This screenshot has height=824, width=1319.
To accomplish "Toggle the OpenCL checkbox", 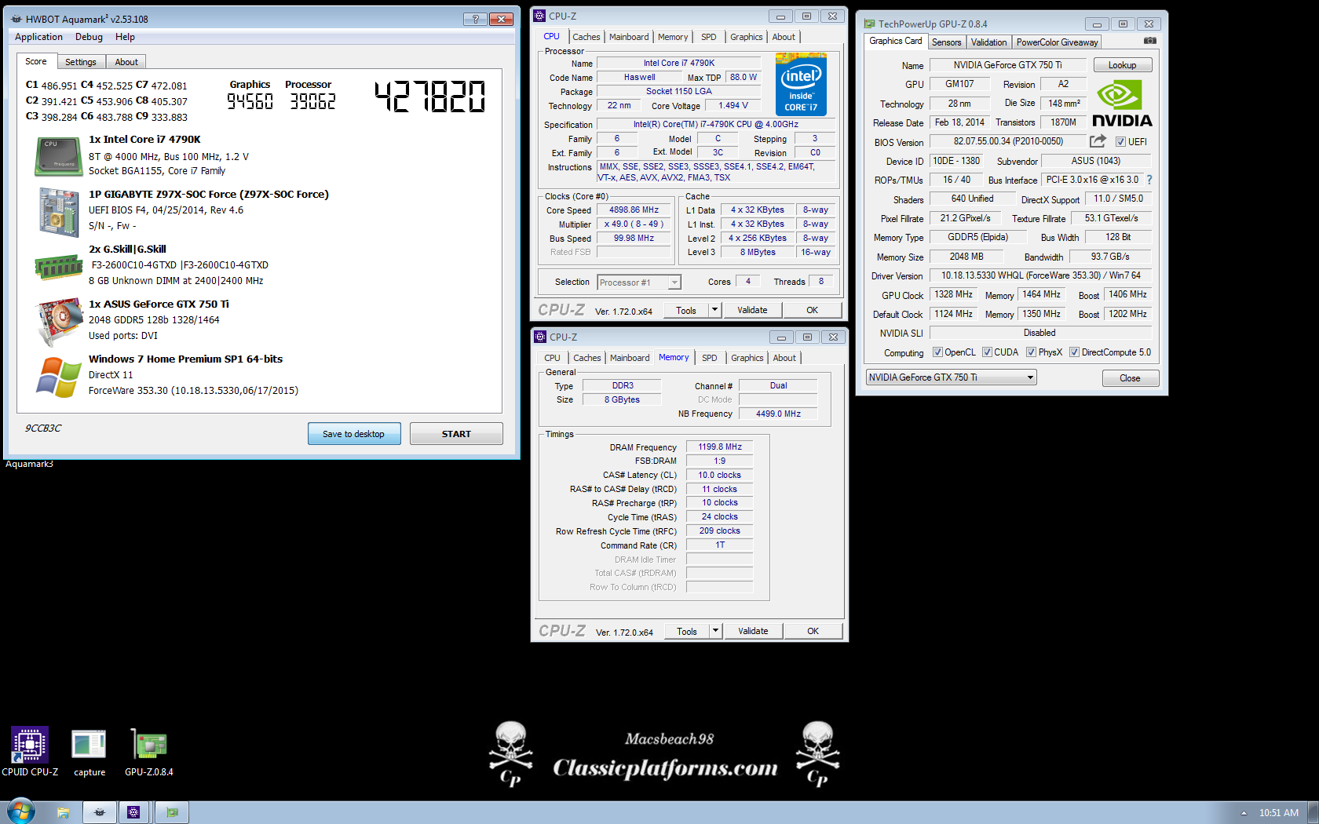I will point(937,352).
